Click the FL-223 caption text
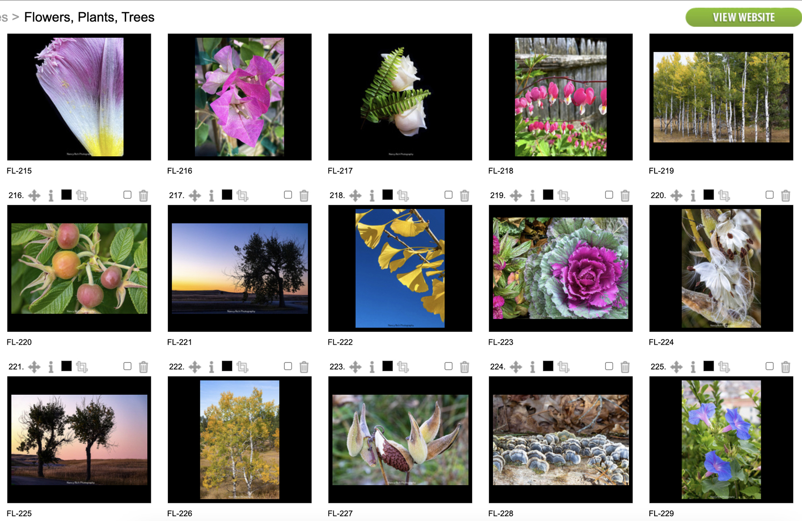 [501, 342]
